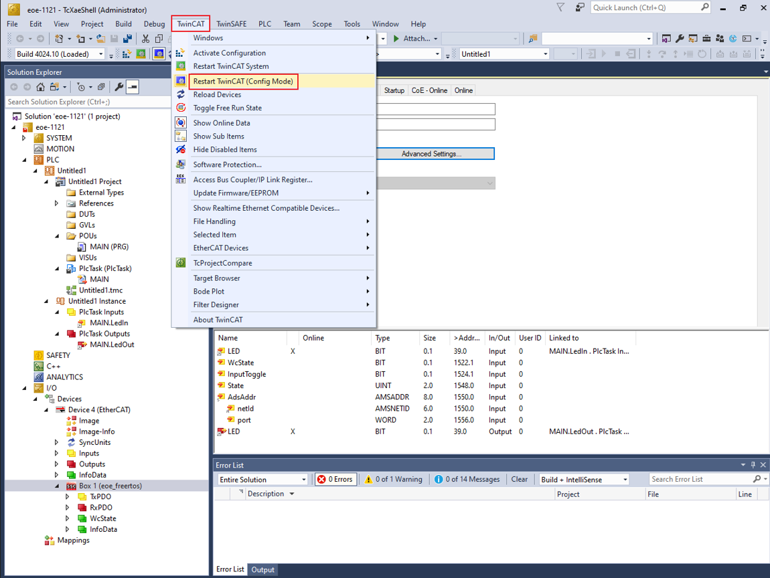The image size is (770, 578).
Task: Toggle the 0 of 1 Warning filter
Action: coord(393,479)
